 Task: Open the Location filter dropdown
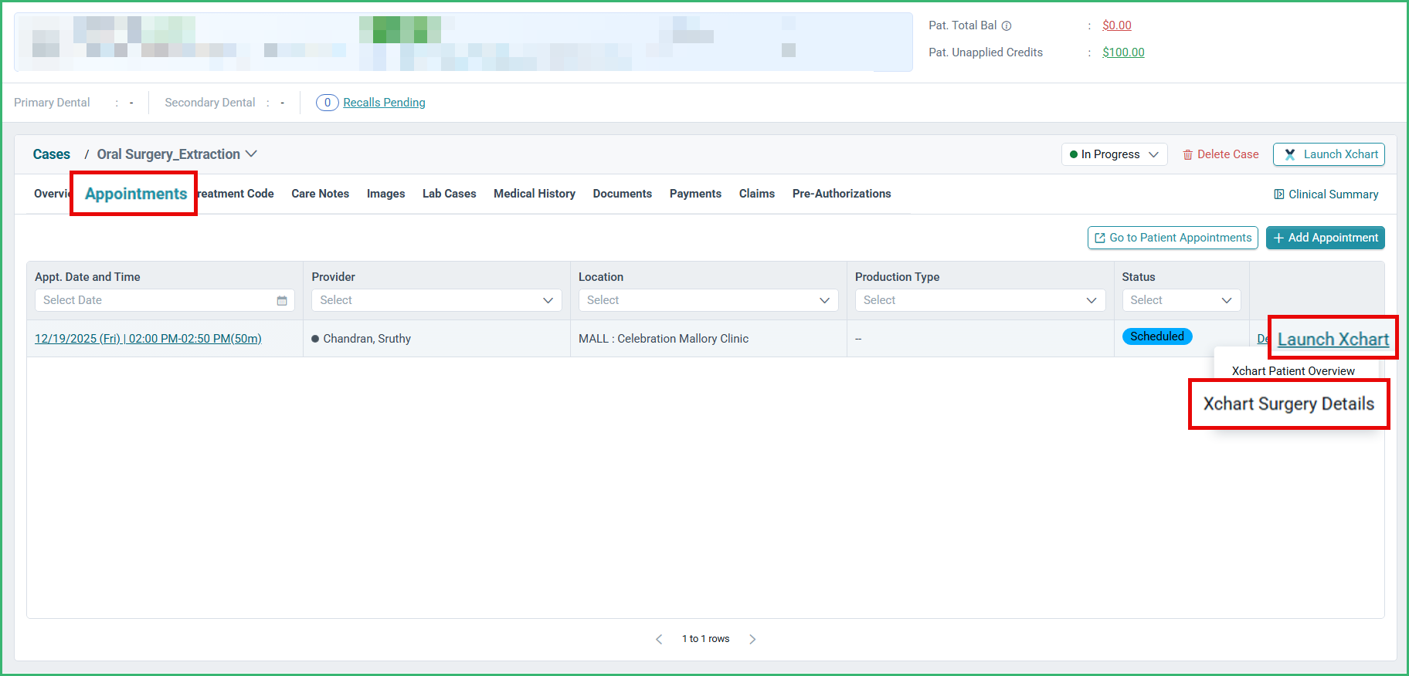[x=708, y=300]
